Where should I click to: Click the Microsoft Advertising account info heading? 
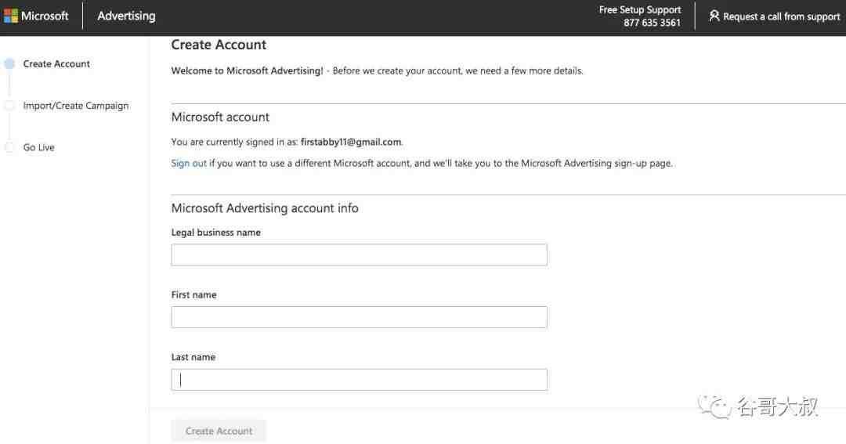tap(265, 208)
